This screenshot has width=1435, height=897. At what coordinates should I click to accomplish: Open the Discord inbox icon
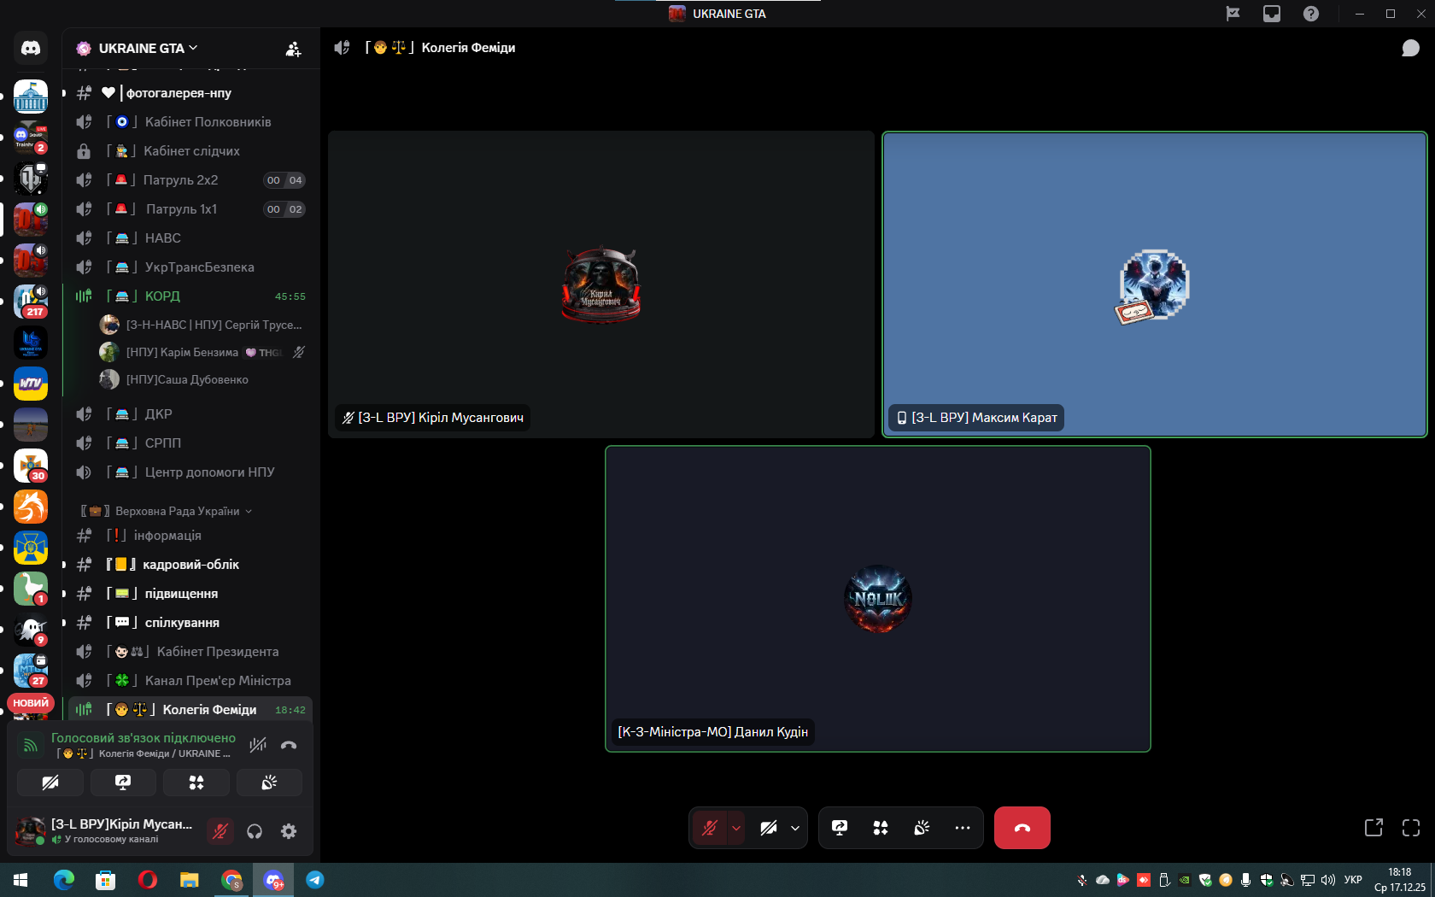(x=1272, y=14)
